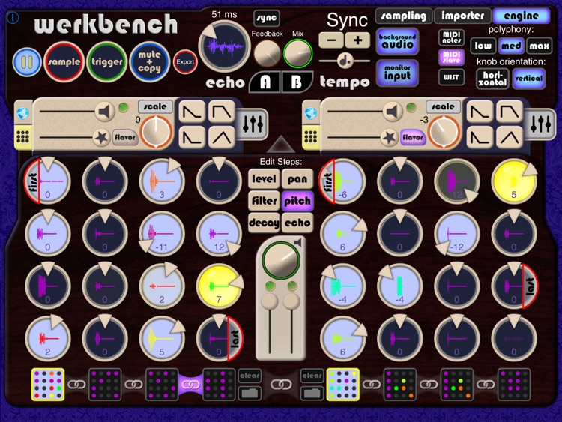Select the first left pattern thumbnail highlighted yellow
The image size is (562, 422).
[x=48, y=385]
